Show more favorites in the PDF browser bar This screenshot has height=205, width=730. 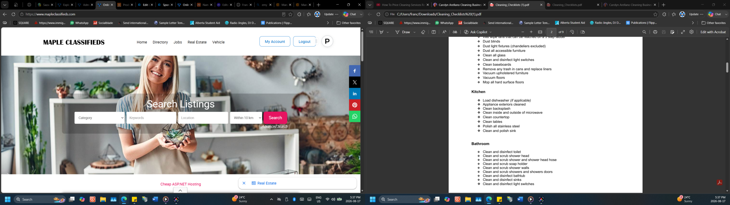click(693, 23)
